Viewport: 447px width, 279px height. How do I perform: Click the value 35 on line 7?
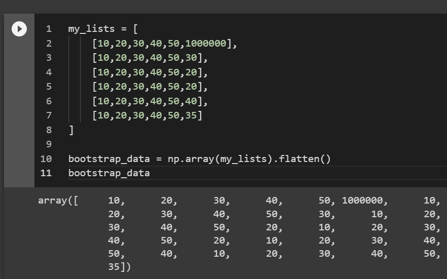pos(191,115)
